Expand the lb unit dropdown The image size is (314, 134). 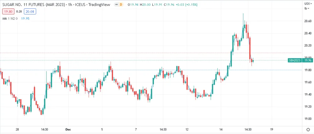tap(305, 8)
